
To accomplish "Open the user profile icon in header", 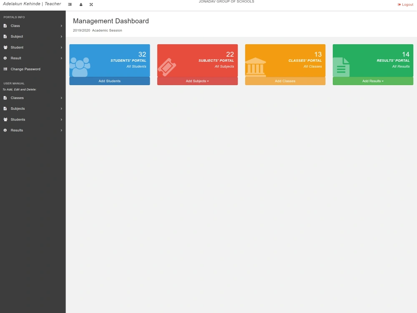I will point(81,5).
